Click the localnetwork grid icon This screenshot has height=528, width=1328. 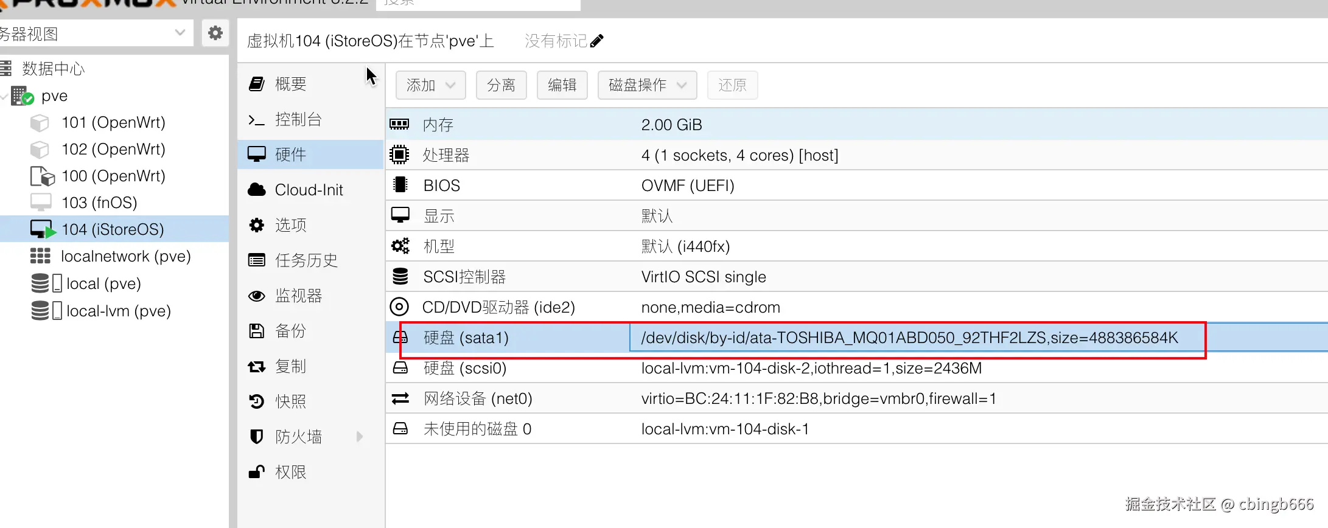(40, 256)
